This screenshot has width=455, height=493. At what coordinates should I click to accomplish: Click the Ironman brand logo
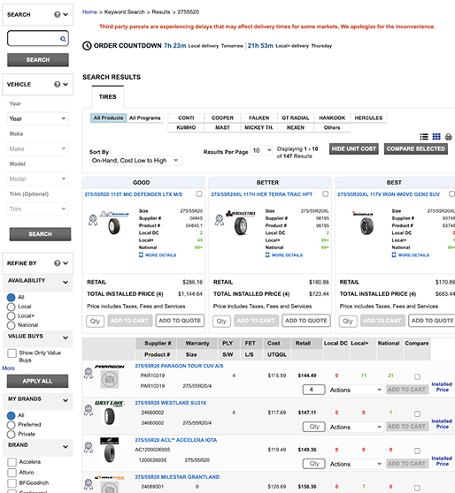click(x=363, y=213)
